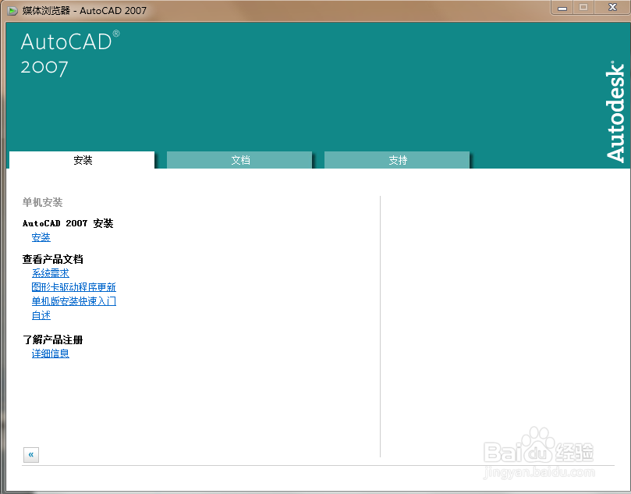Maximize the media browser window
Screen dimensions: 631x494
(x=583, y=8)
